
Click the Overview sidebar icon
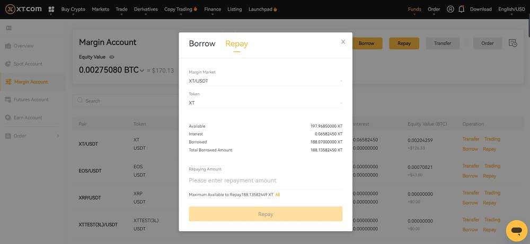pyautogui.click(x=8, y=46)
